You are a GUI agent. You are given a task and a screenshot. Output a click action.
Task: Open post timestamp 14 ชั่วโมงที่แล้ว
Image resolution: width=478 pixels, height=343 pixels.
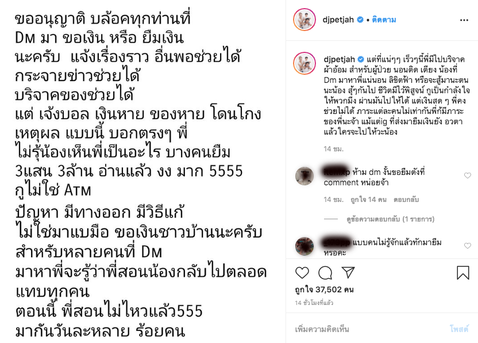point(314,303)
